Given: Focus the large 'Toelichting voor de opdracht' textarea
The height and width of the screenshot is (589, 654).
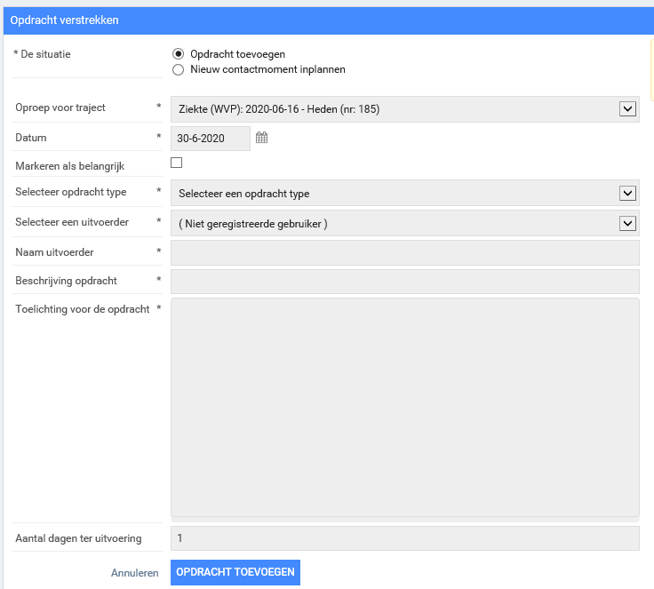Looking at the screenshot, I should [404, 407].
